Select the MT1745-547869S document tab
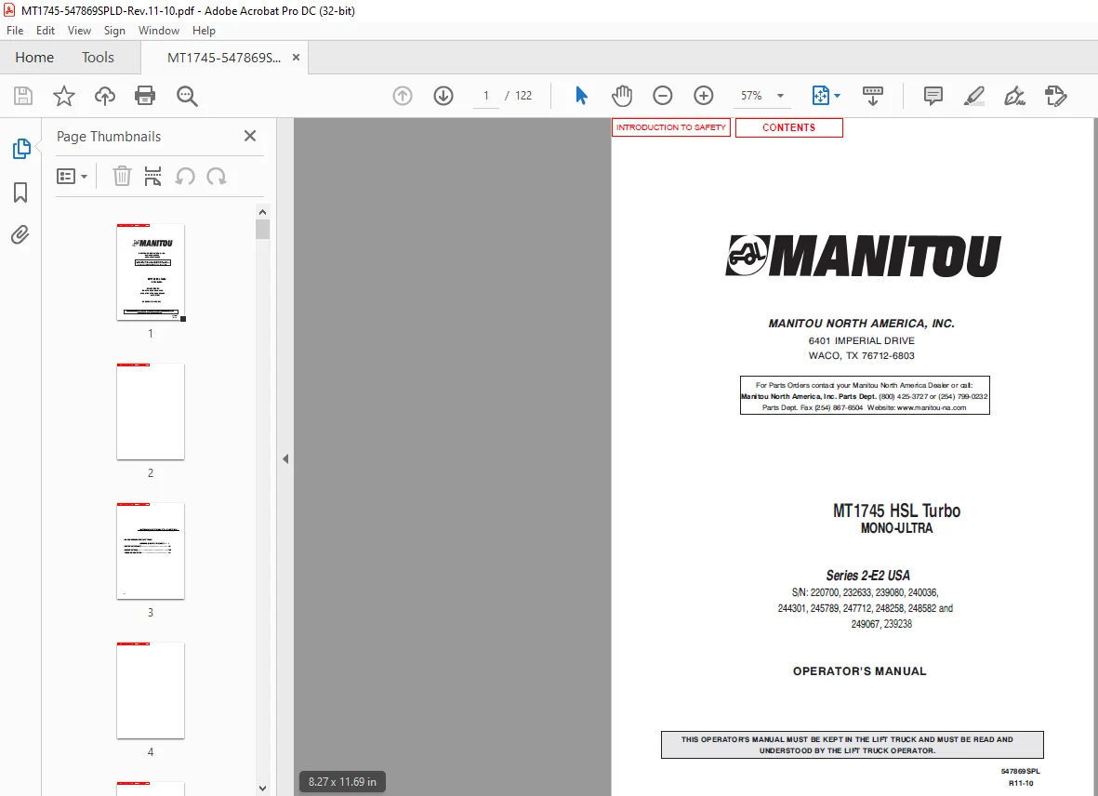Image resolution: width=1098 pixels, height=796 pixels. (223, 58)
